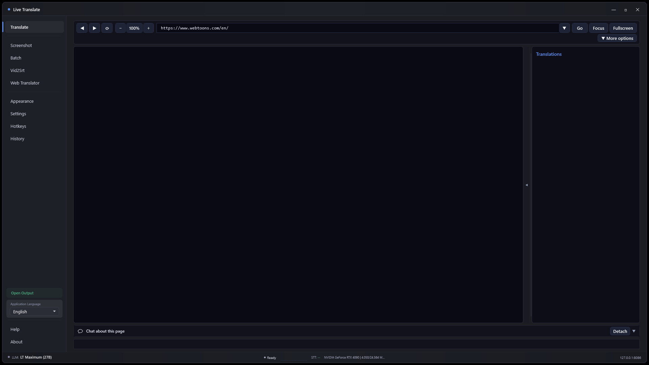649x365 pixels.
Task: Minimize the Live Translate window
Action: tap(614, 10)
